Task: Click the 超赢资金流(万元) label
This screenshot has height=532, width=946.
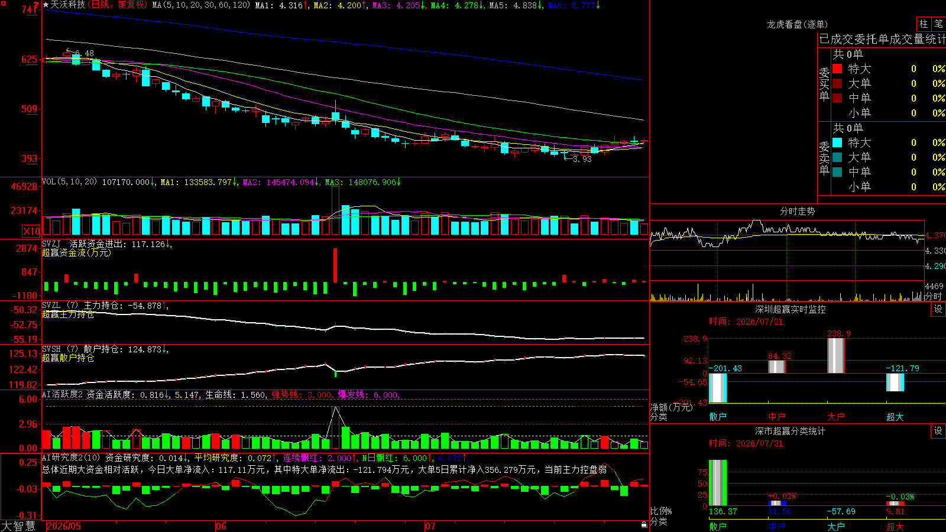Action: click(x=76, y=252)
